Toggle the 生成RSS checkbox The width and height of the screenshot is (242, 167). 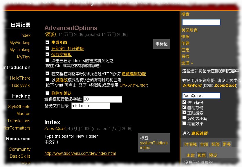tap(48, 42)
